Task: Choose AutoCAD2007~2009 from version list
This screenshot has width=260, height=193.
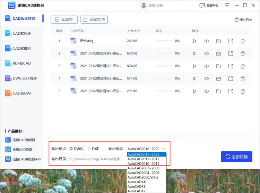Action: click(x=146, y=168)
